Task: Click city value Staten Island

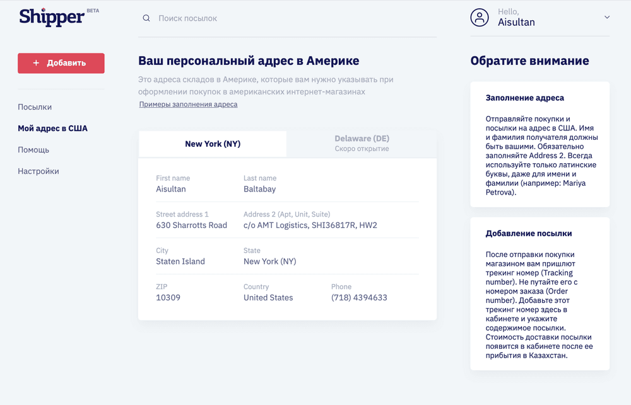Action: tap(180, 261)
